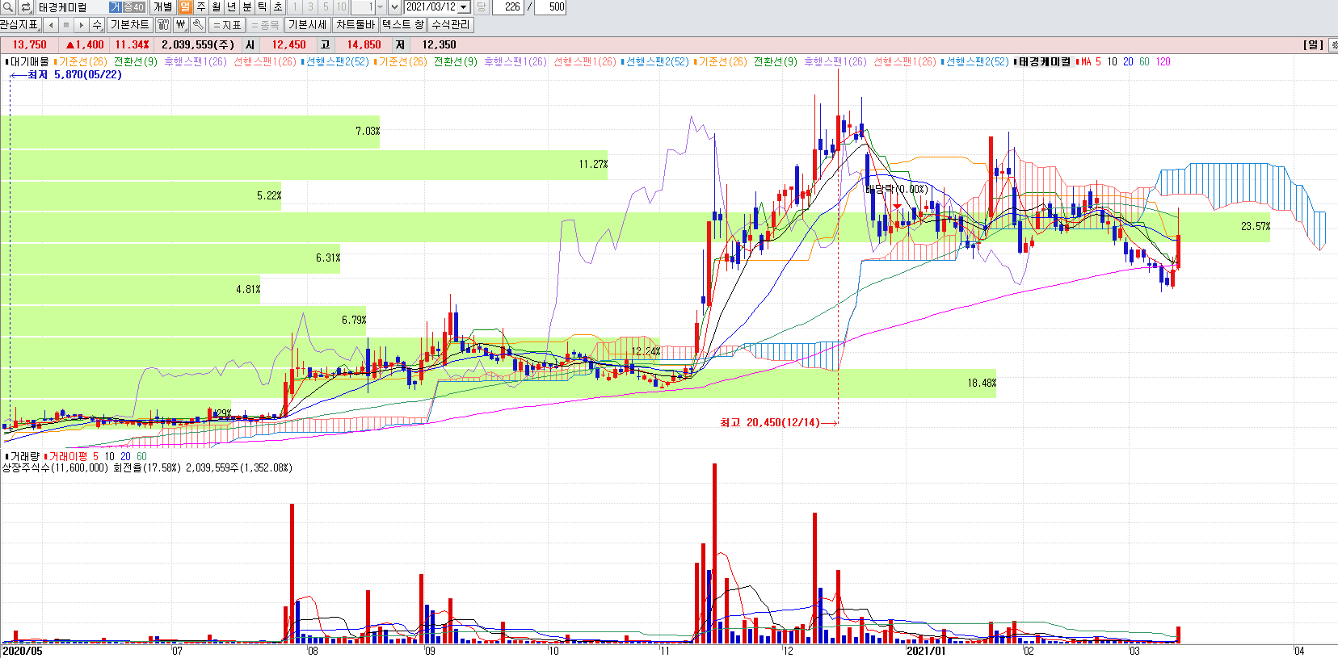Click the MA 5 legend label
This screenshot has height=658, width=1338.
click(1091, 61)
